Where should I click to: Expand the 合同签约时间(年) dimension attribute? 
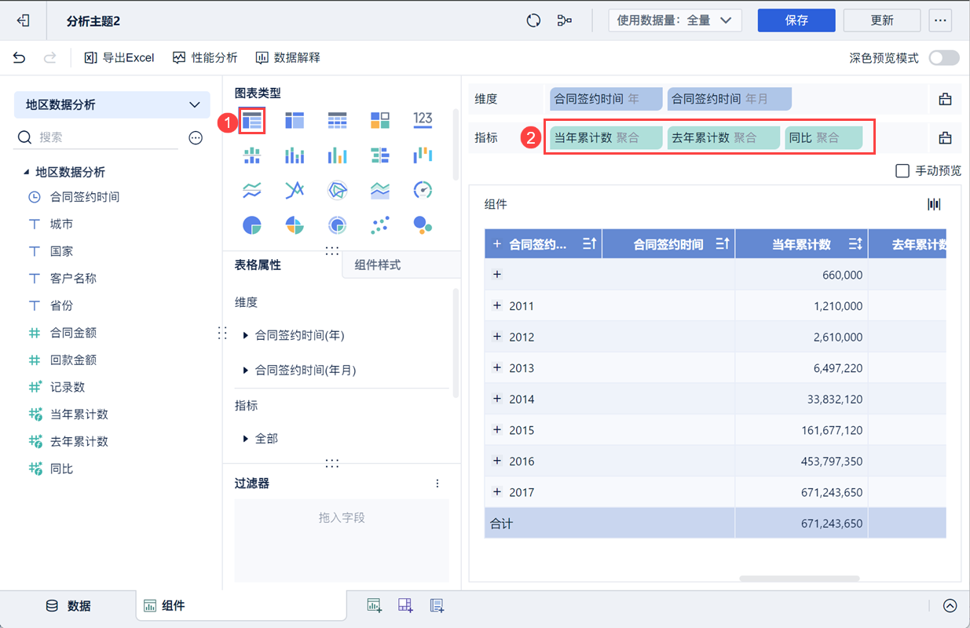[245, 335]
